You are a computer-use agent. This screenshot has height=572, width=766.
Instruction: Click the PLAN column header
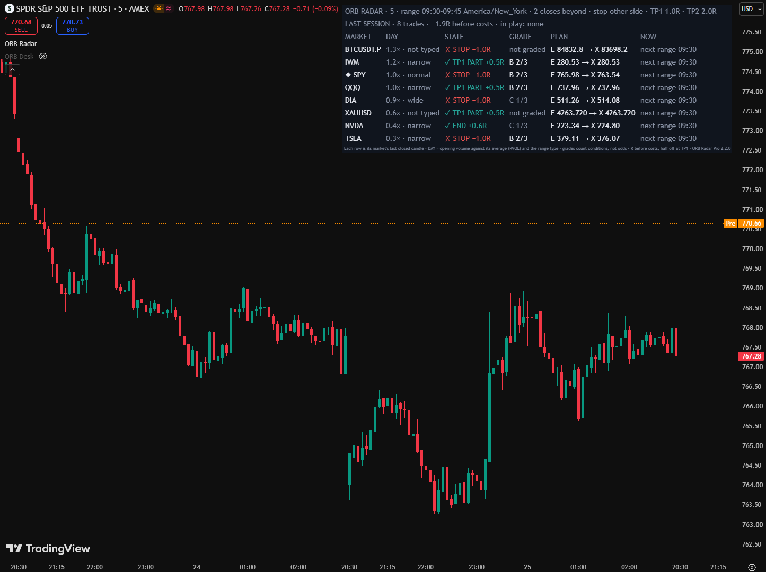(x=559, y=37)
